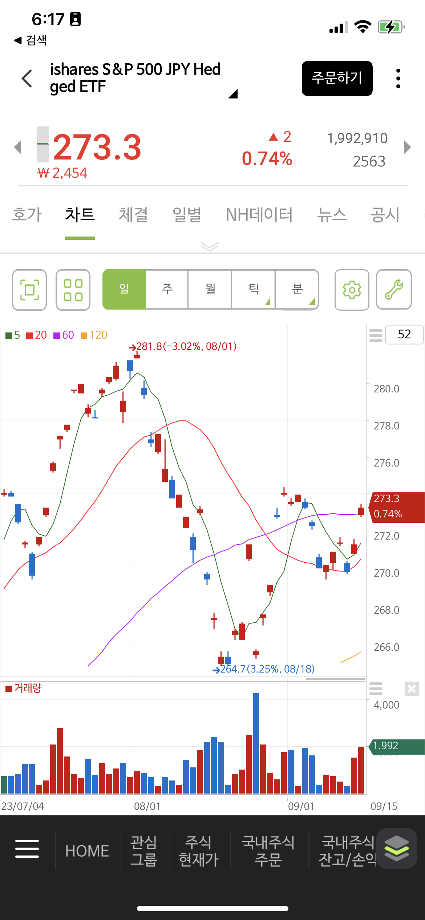Switch to the NH데이터 tab

pos(259,214)
